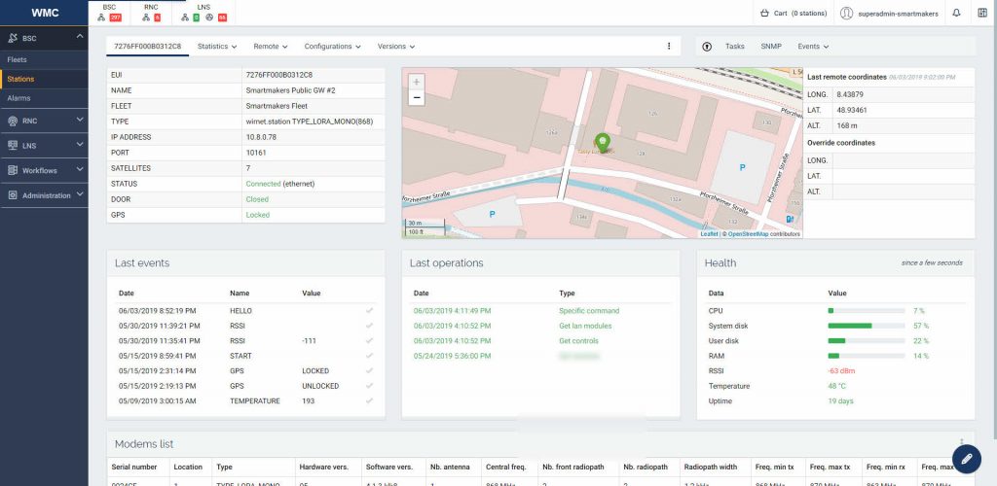Expand the Workflows sidebar section
997x486 pixels.
point(80,169)
